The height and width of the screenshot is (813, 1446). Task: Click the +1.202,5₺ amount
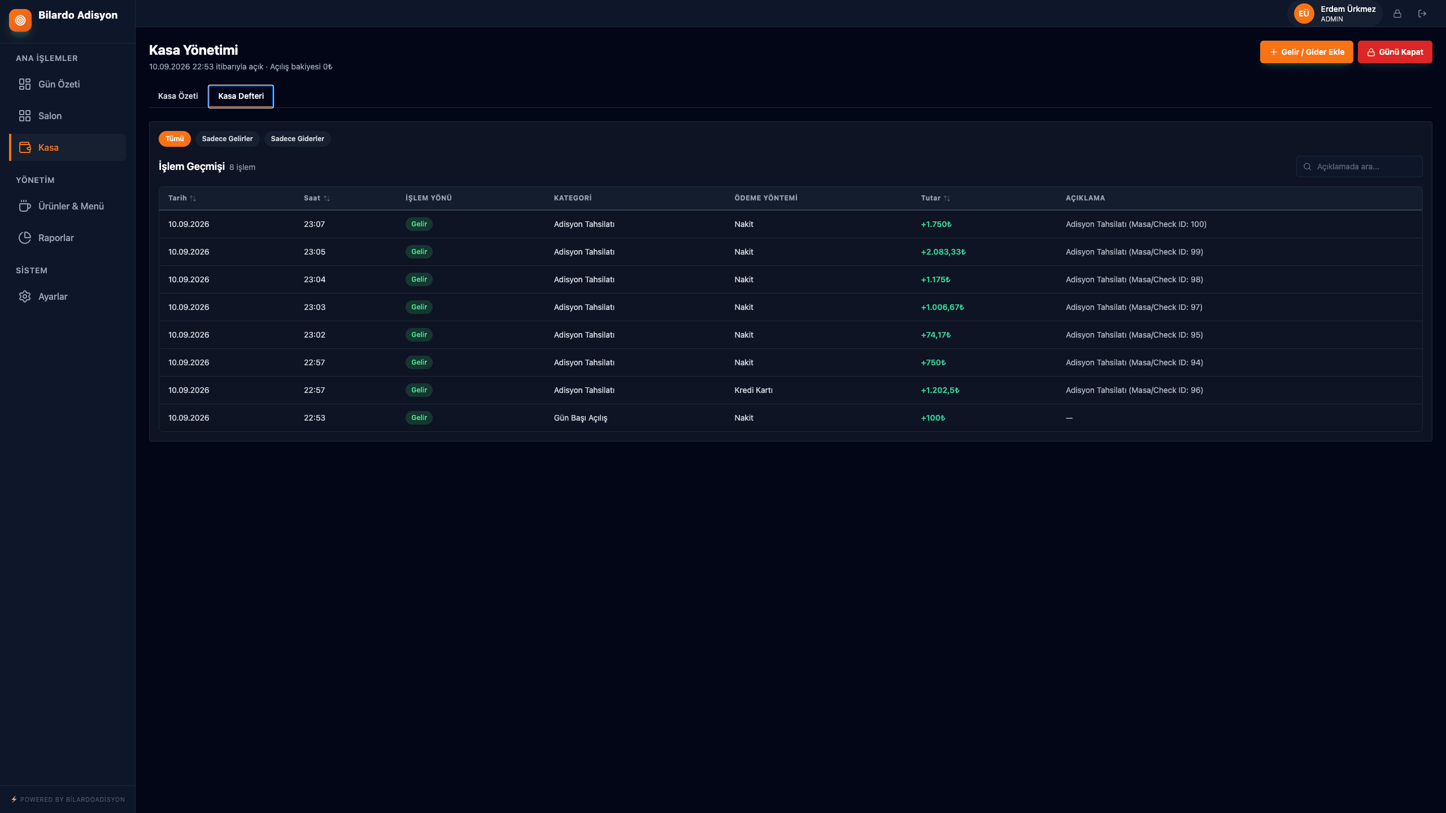940,390
